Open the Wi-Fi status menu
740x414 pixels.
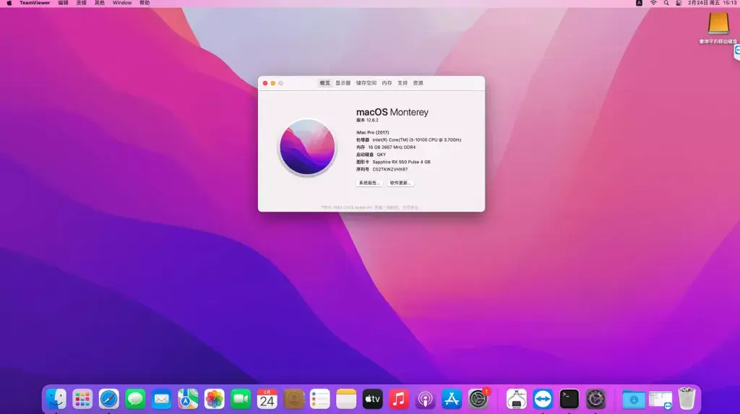tap(653, 3)
